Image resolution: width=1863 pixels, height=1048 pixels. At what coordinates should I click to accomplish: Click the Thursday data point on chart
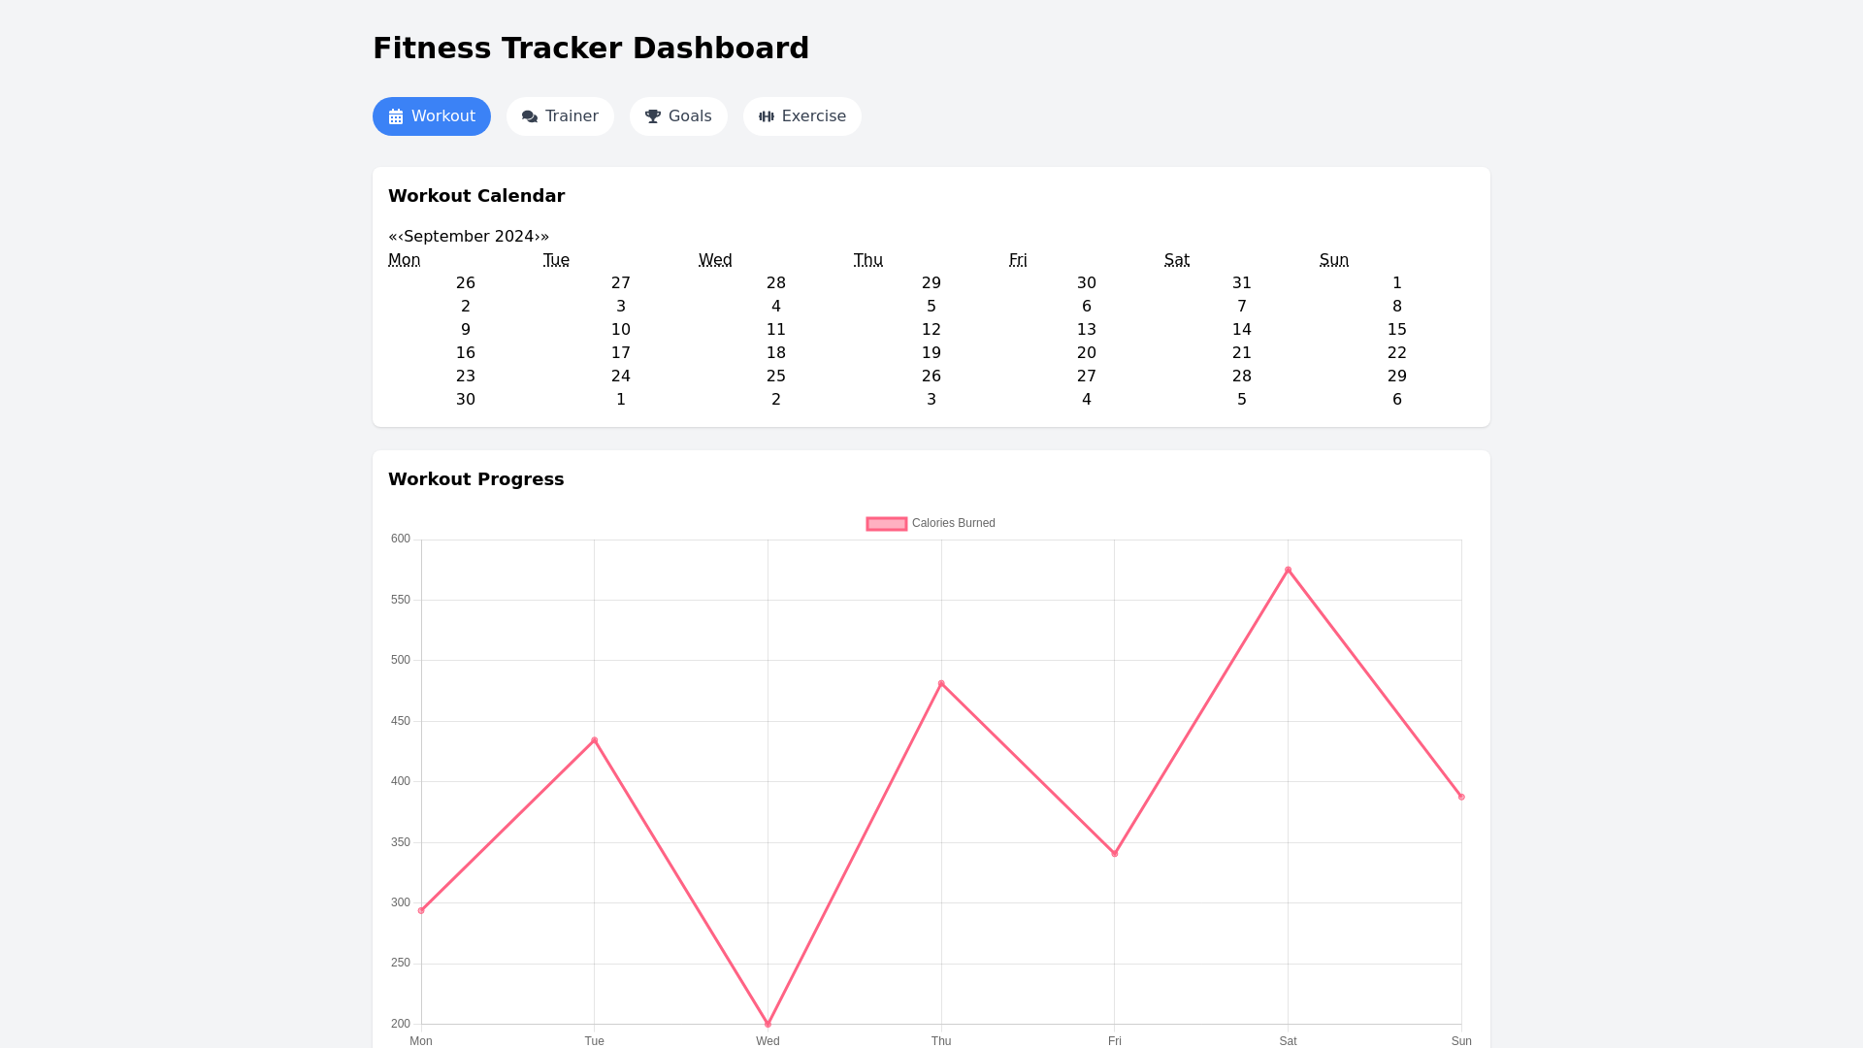click(x=941, y=684)
